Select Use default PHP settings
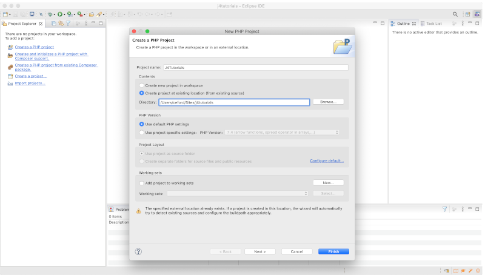Image resolution: width=485 pixels, height=275 pixels. 142,124
